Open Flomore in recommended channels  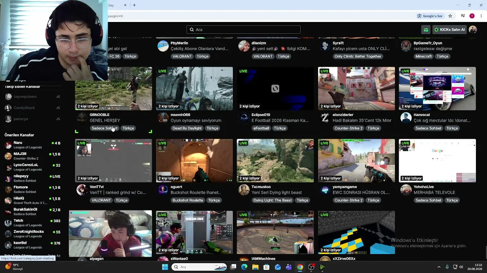tap(32, 189)
